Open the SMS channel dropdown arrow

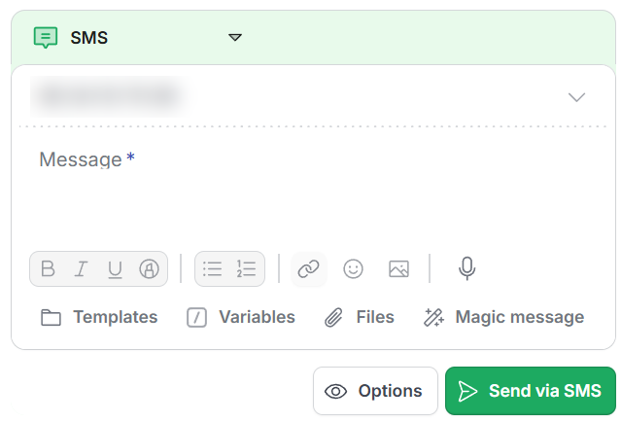(235, 37)
